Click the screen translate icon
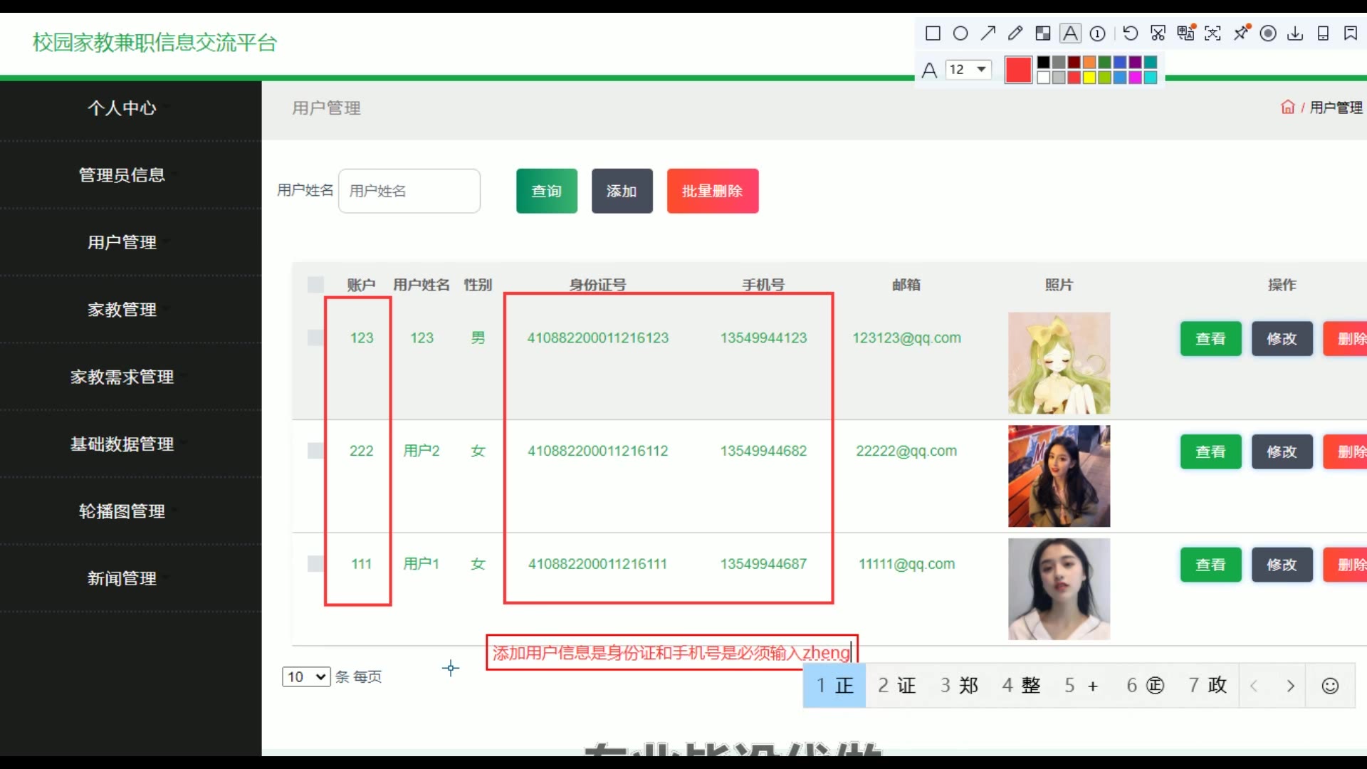The image size is (1367, 769). click(1185, 33)
